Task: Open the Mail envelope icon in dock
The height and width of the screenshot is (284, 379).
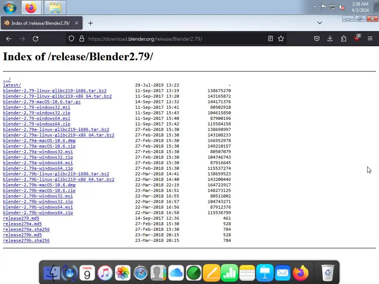Action: click(x=282, y=273)
